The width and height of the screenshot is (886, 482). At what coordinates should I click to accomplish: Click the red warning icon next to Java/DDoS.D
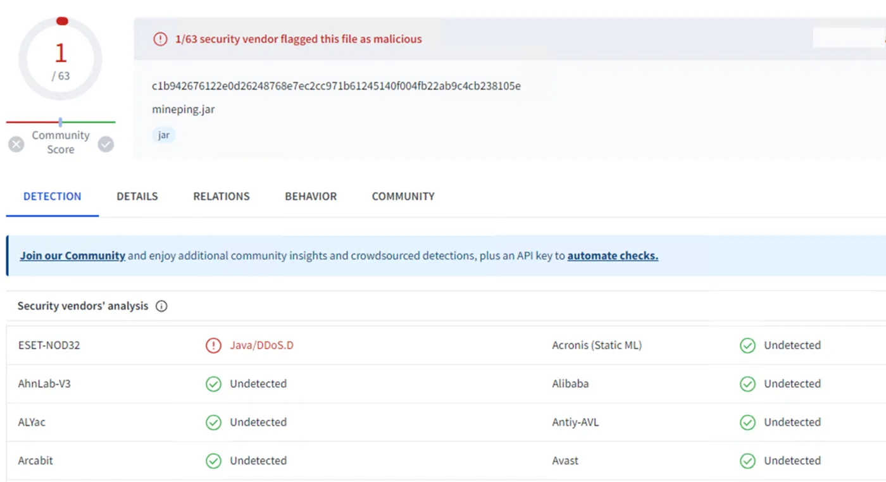213,345
